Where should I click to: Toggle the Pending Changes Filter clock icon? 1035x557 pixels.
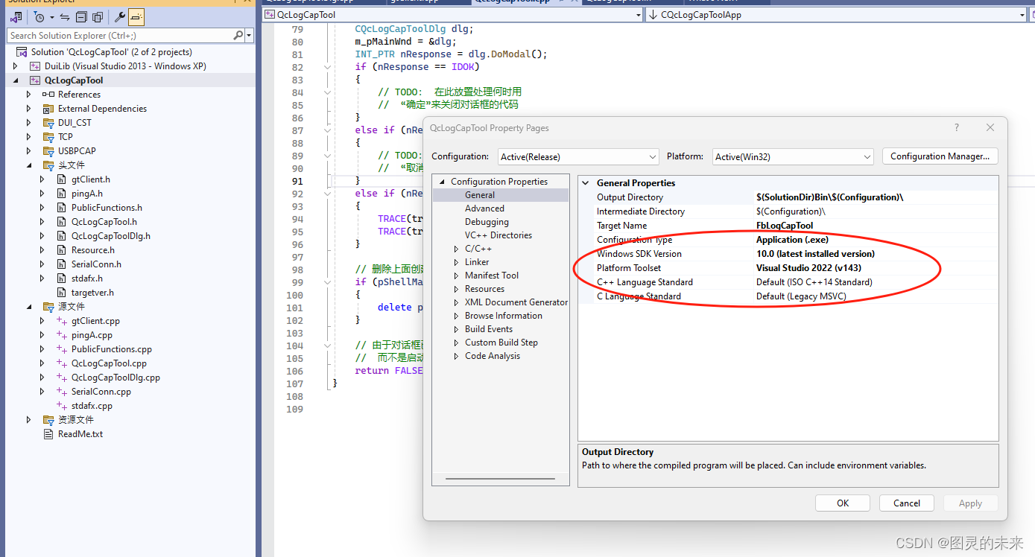(x=39, y=16)
